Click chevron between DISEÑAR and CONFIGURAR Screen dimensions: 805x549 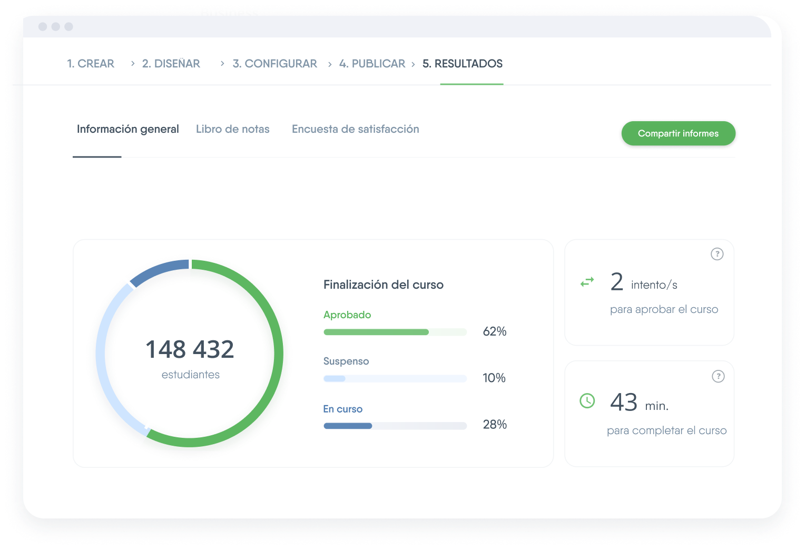pyautogui.click(x=222, y=63)
